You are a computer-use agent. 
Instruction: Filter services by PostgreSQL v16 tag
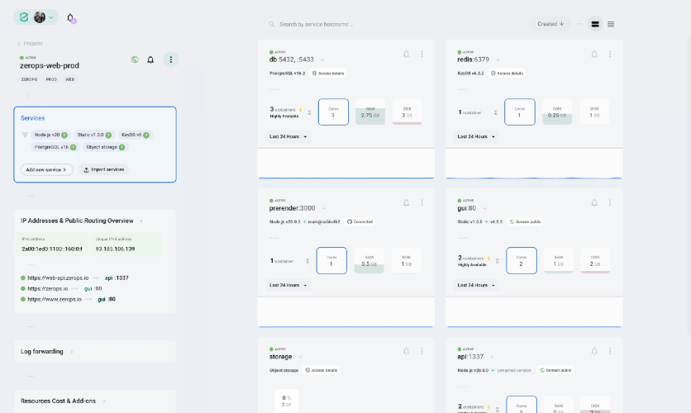tap(55, 147)
